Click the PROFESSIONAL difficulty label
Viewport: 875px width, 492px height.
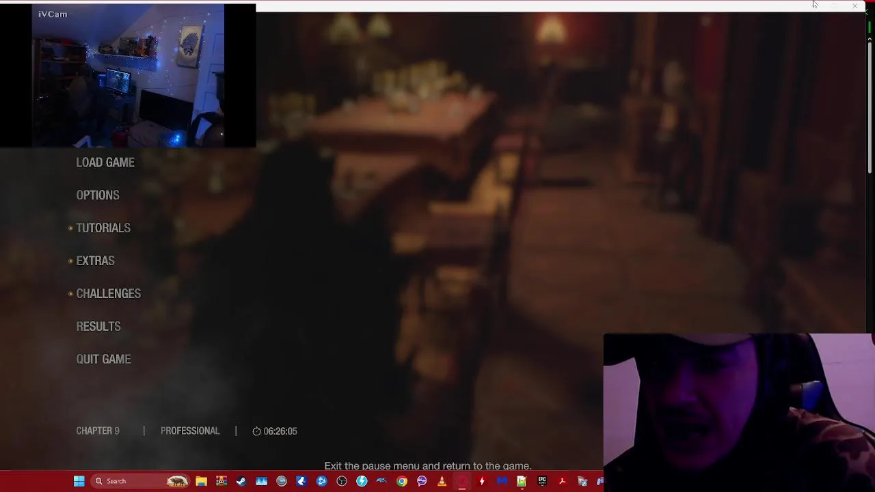tap(190, 431)
